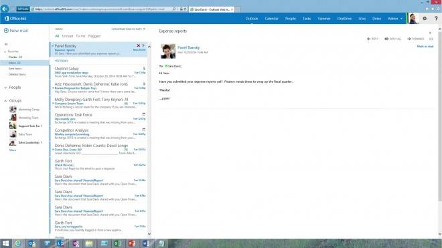This screenshot has width=442, height=248.
Task: Click the Office 365 logo
Action: click(x=15, y=19)
